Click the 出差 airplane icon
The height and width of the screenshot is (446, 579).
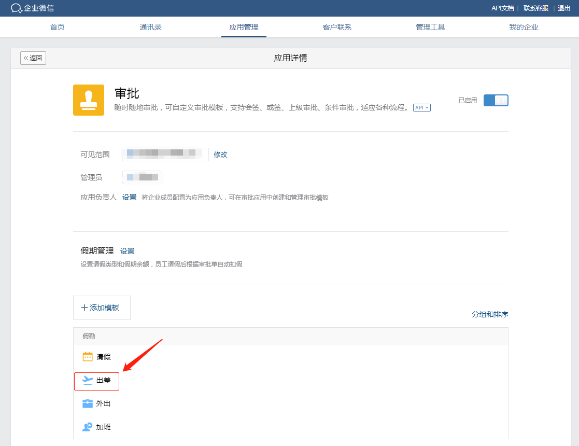[x=88, y=381]
